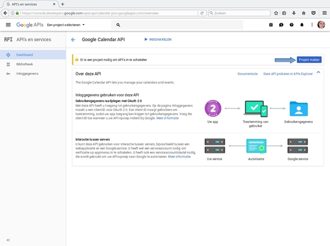Click the Uw service server illustration

click(215, 146)
